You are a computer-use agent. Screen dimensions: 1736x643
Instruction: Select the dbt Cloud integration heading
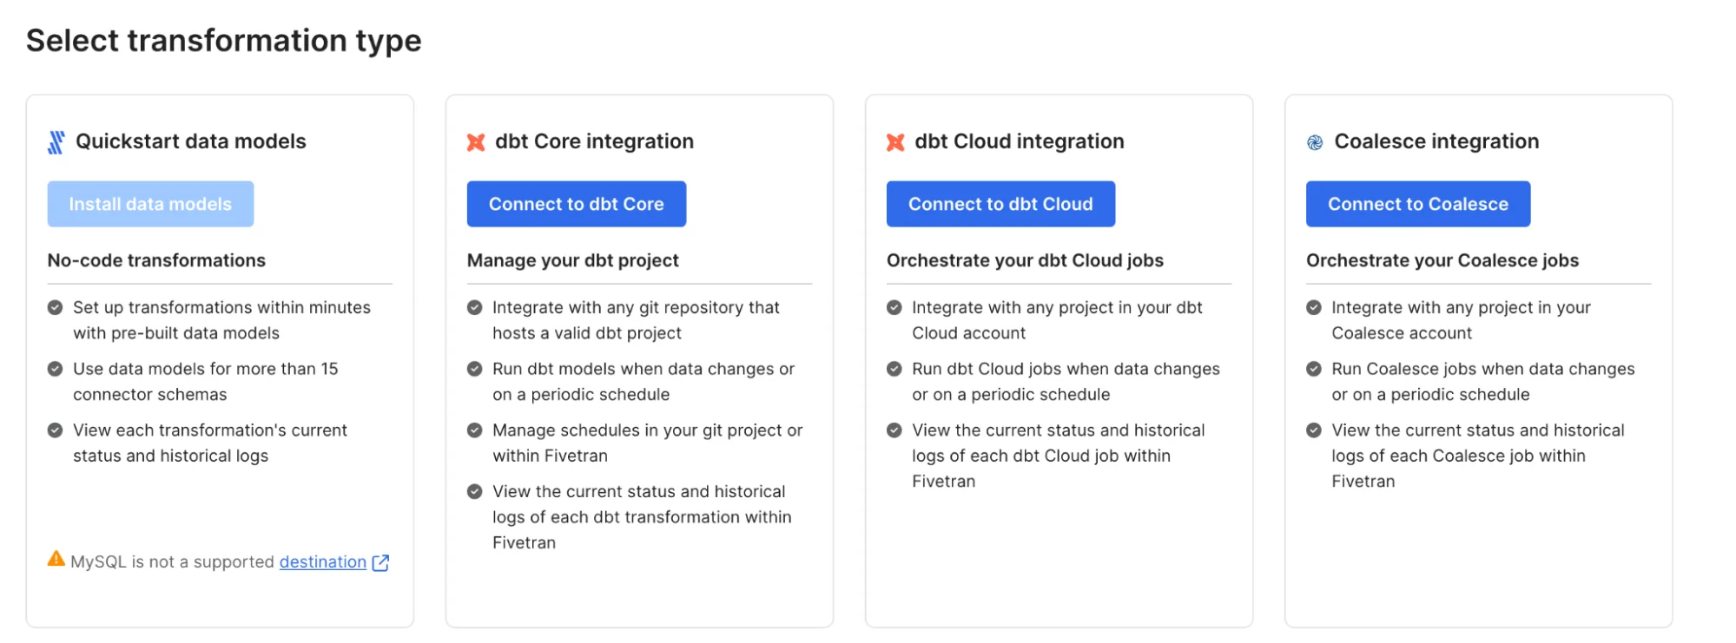tap(1019, 141)
